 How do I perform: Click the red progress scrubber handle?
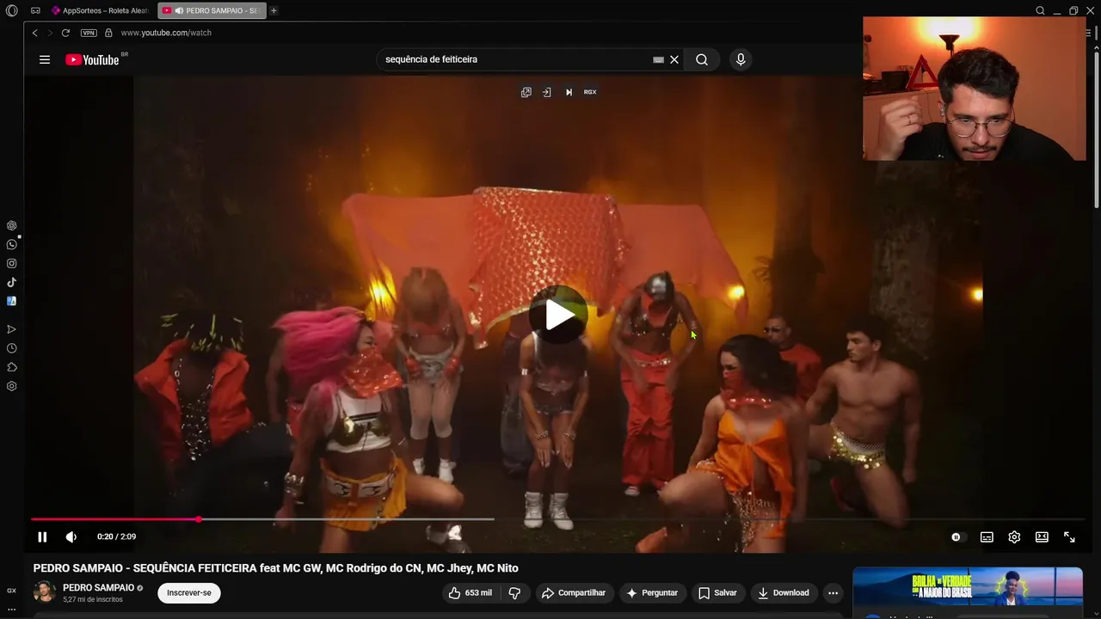[x=199, y=519]
